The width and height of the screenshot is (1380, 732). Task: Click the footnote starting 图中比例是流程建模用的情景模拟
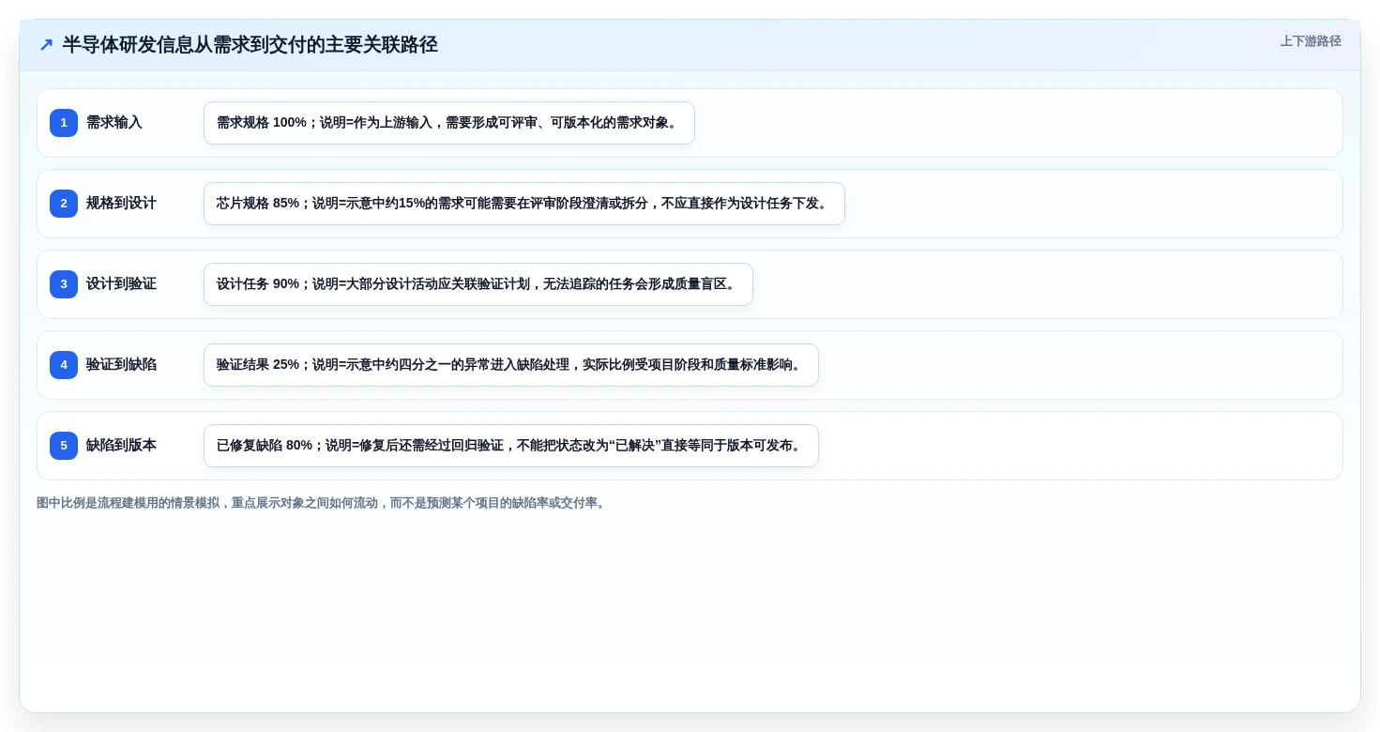tap(323, 503)
